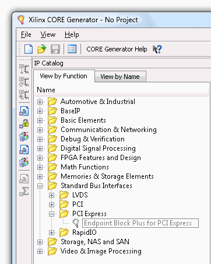Select the Debug & Verification folder row
Image resolution: width=211 pixels, height=264 pixels.
click(x=86, y=139)
